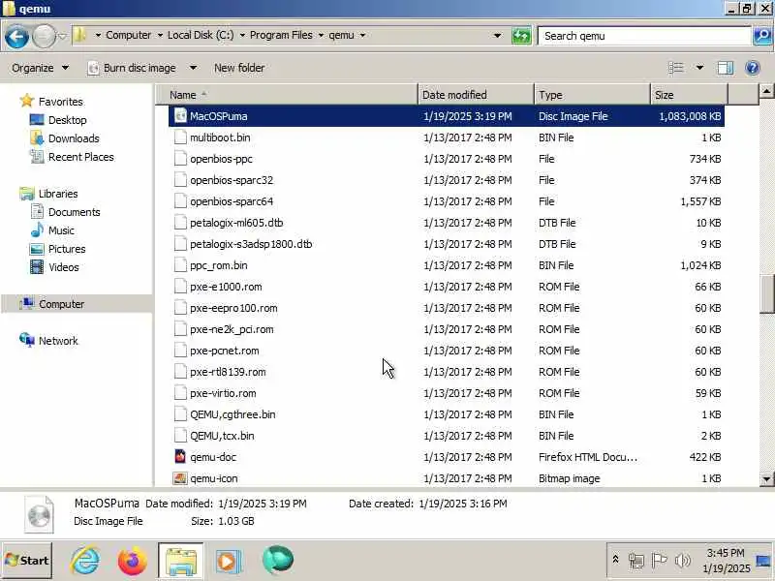Click the search magnifier icon
The width and height of the screenshot is (775, 581).
[x=762, y=36]
